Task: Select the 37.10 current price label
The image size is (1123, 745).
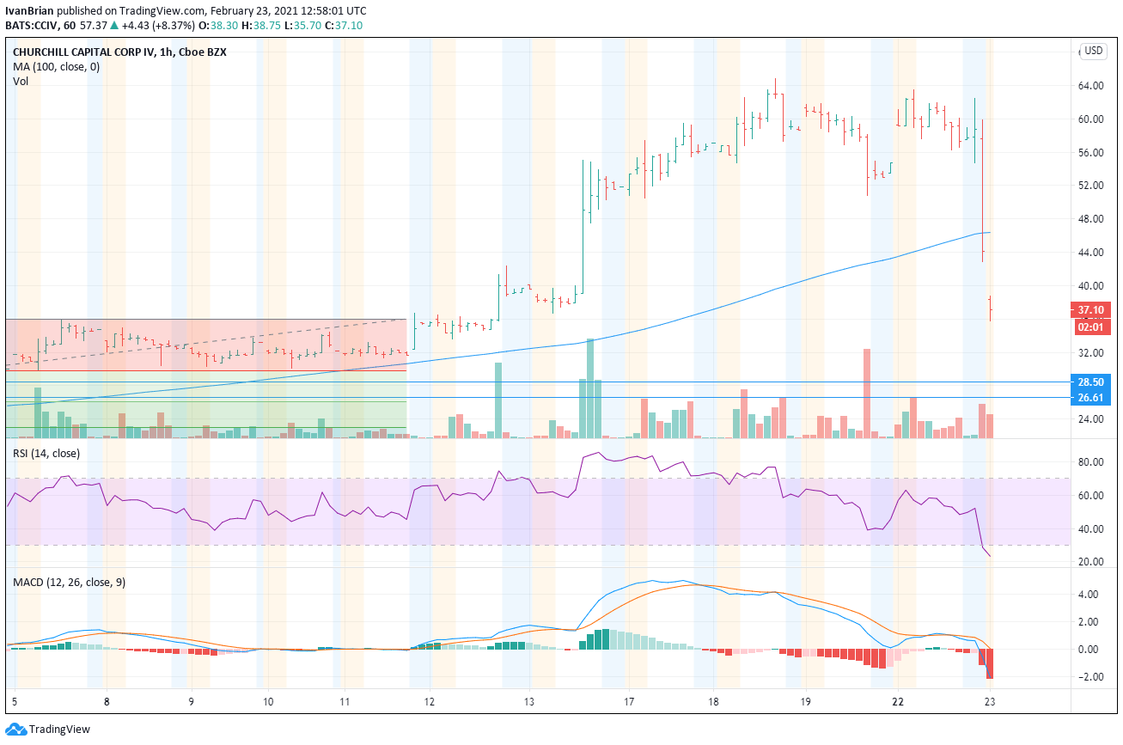Action: (x=1090, y=310)
